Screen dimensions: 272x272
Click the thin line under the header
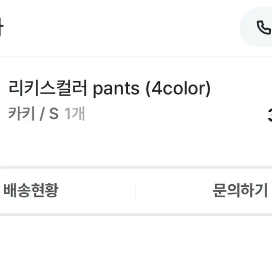[x=136, y=57]
